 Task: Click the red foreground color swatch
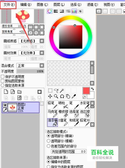click(x=86, y=91)
